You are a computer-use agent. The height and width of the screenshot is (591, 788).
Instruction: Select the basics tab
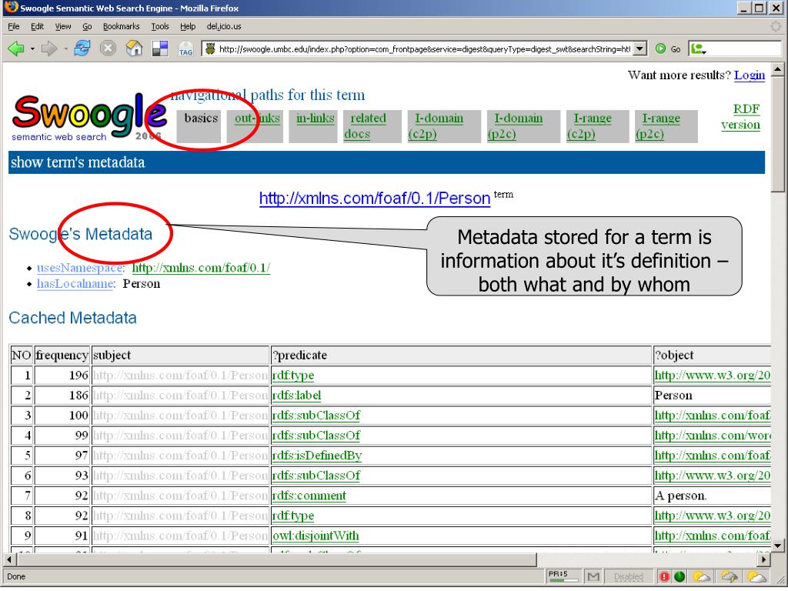pyautogui.click(x=201, y=118)
